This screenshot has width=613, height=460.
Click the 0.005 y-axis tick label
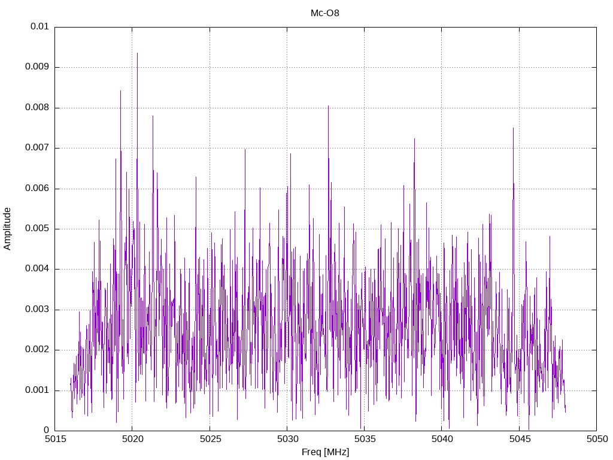[37, 229]
